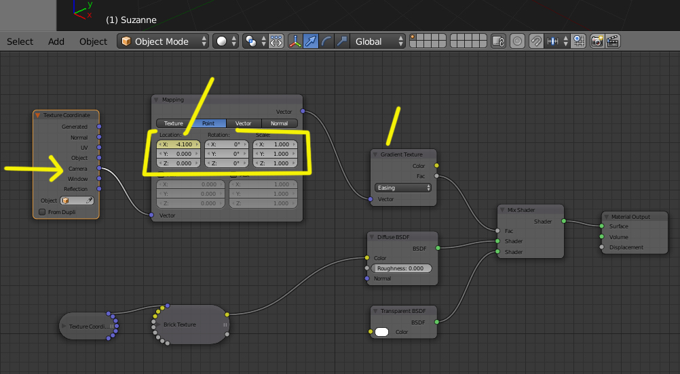Click the Transparent BSDF white color swatch

coord(381,332)
